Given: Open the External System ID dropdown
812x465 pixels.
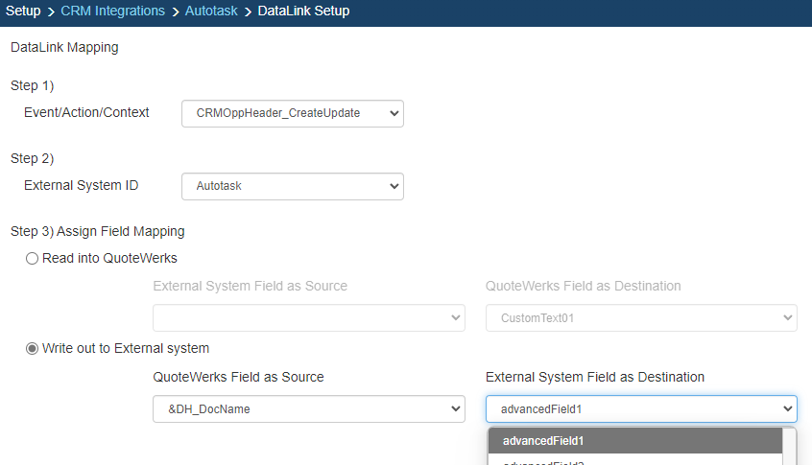Looking at the screenshot, I should coord(293,186).
